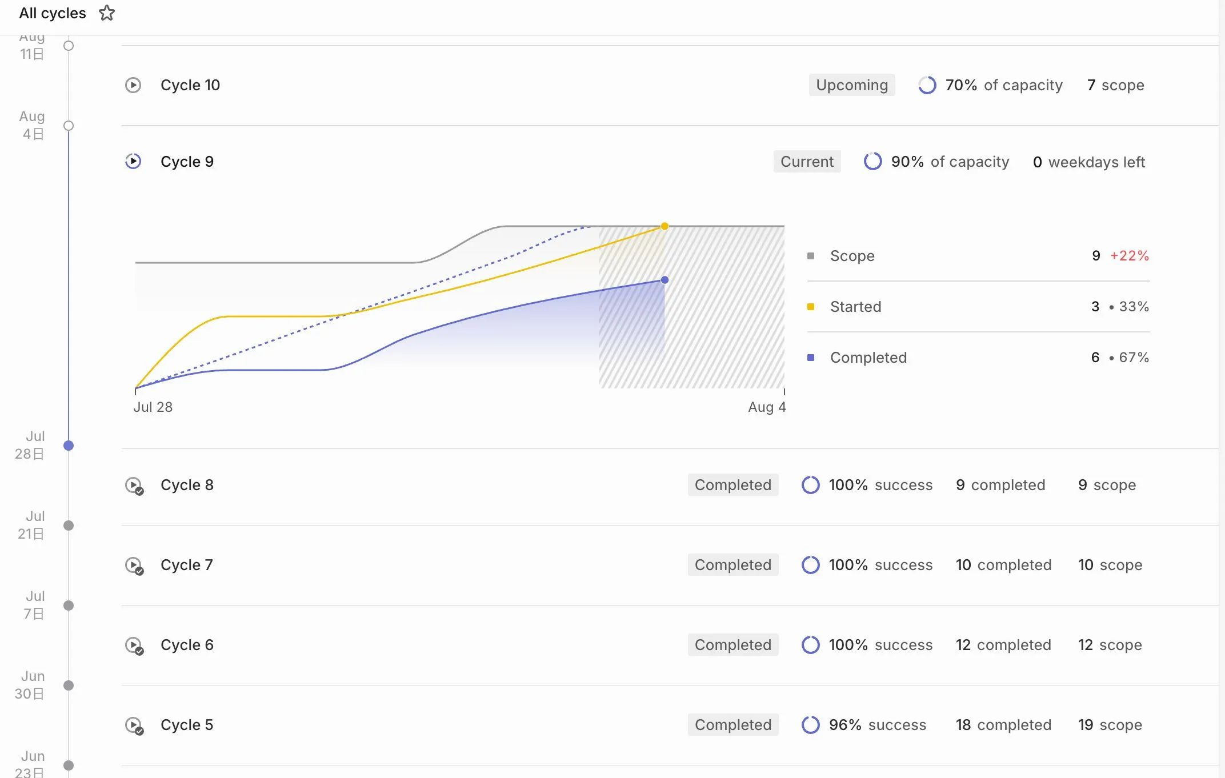Image resolution: width=1225 pixels, height=778 pixels.
Task: Click the Cycle 10 capacity progress ring
Action: [927, 85]
